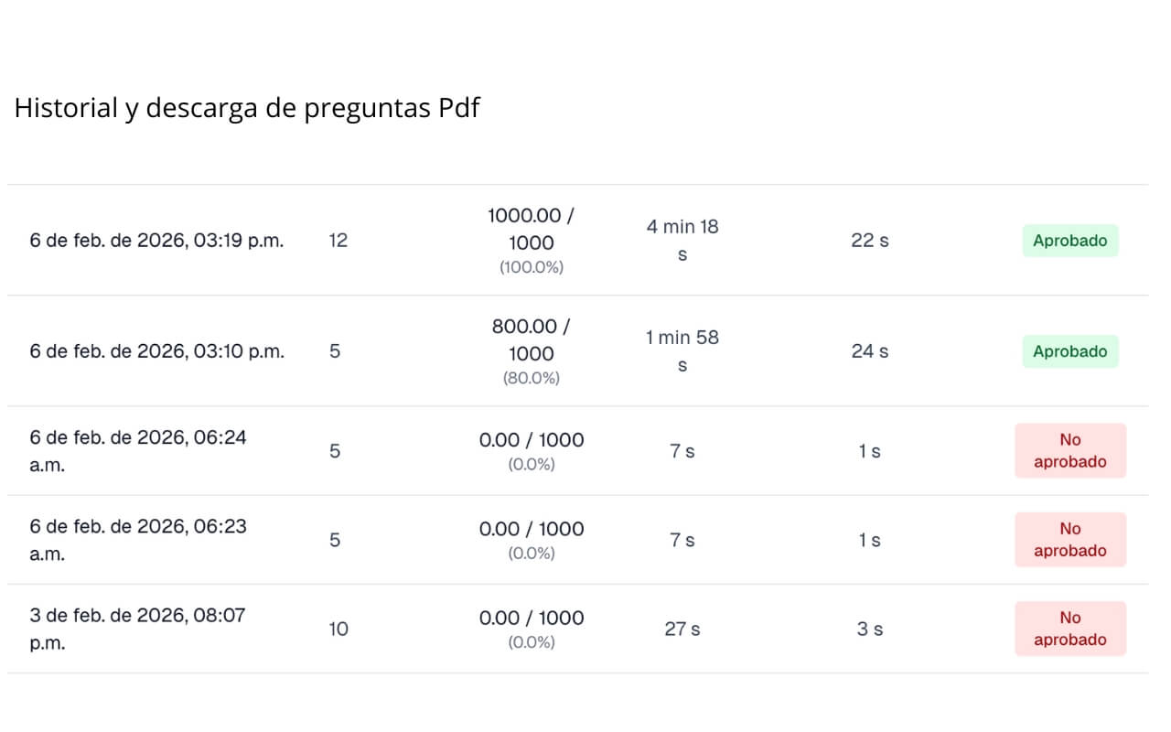This screenshot has width=1171, height=732.
Task: Select the row dated 6 de feb. de 2026, 03:19 p.m.
Action: click(x=156, y=241)
